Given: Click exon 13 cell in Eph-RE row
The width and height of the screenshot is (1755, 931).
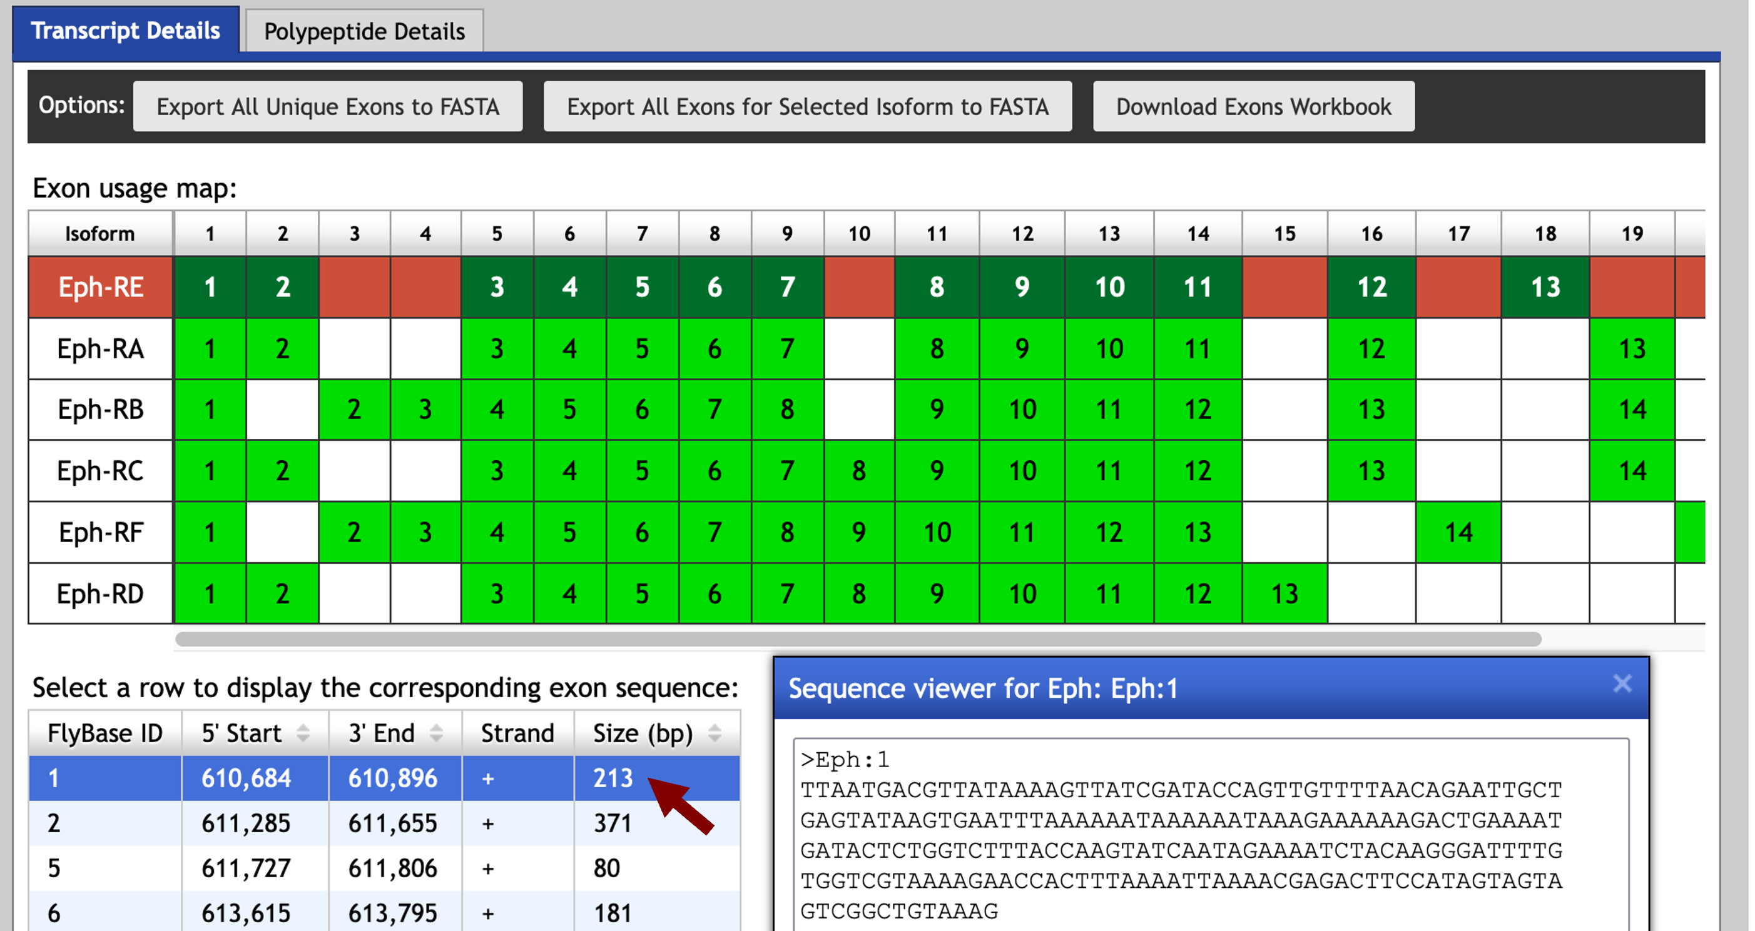Looking at the screenshot, I should coord(1545,288).
